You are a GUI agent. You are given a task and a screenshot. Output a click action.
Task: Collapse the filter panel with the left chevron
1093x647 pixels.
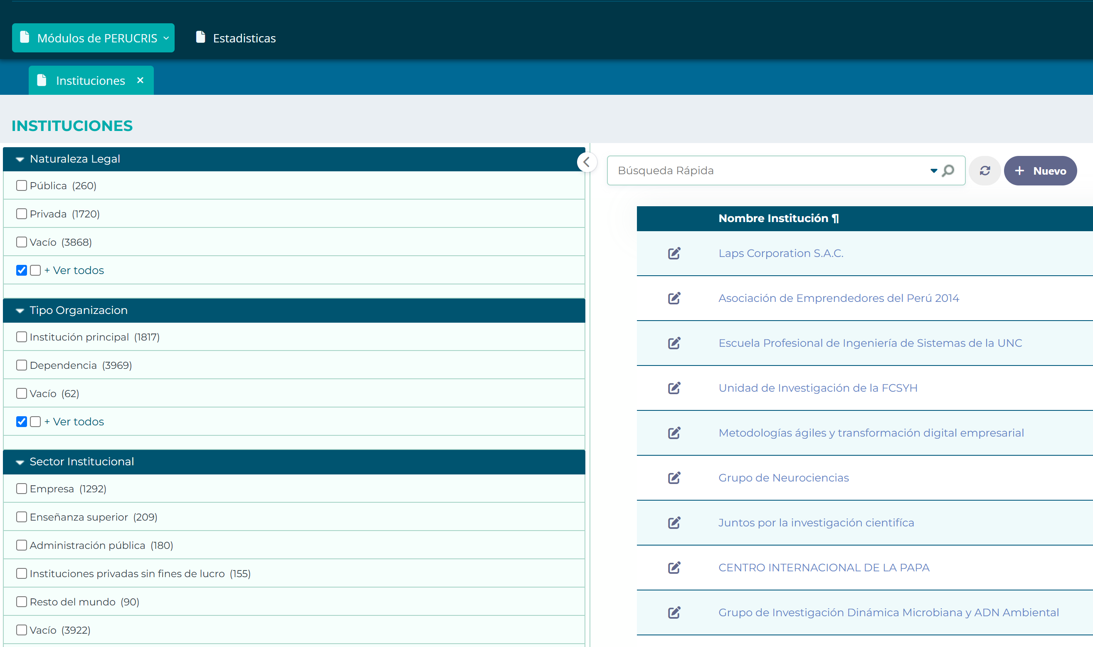587,162
